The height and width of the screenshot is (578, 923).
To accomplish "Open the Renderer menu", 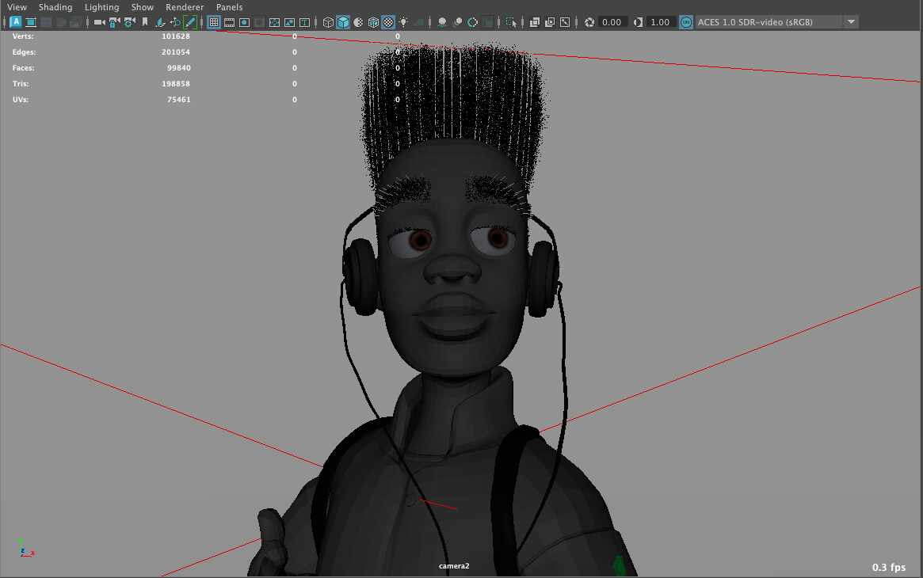I will (185, 7).
